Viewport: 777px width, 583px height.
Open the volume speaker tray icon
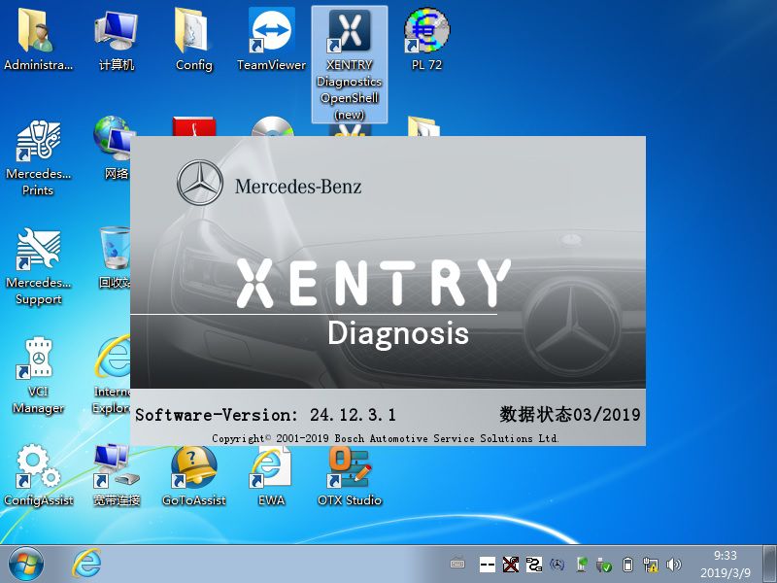coord(674,565)
